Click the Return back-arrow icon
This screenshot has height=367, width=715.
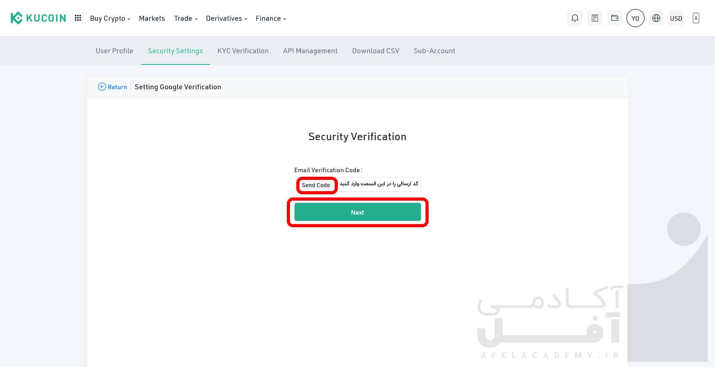tap(102, 87)
